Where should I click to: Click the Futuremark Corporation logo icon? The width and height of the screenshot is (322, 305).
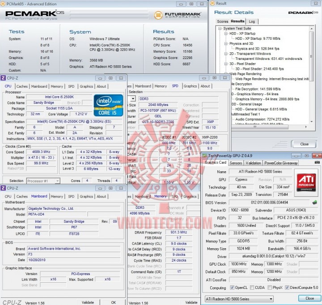click(x=158, y=15)
